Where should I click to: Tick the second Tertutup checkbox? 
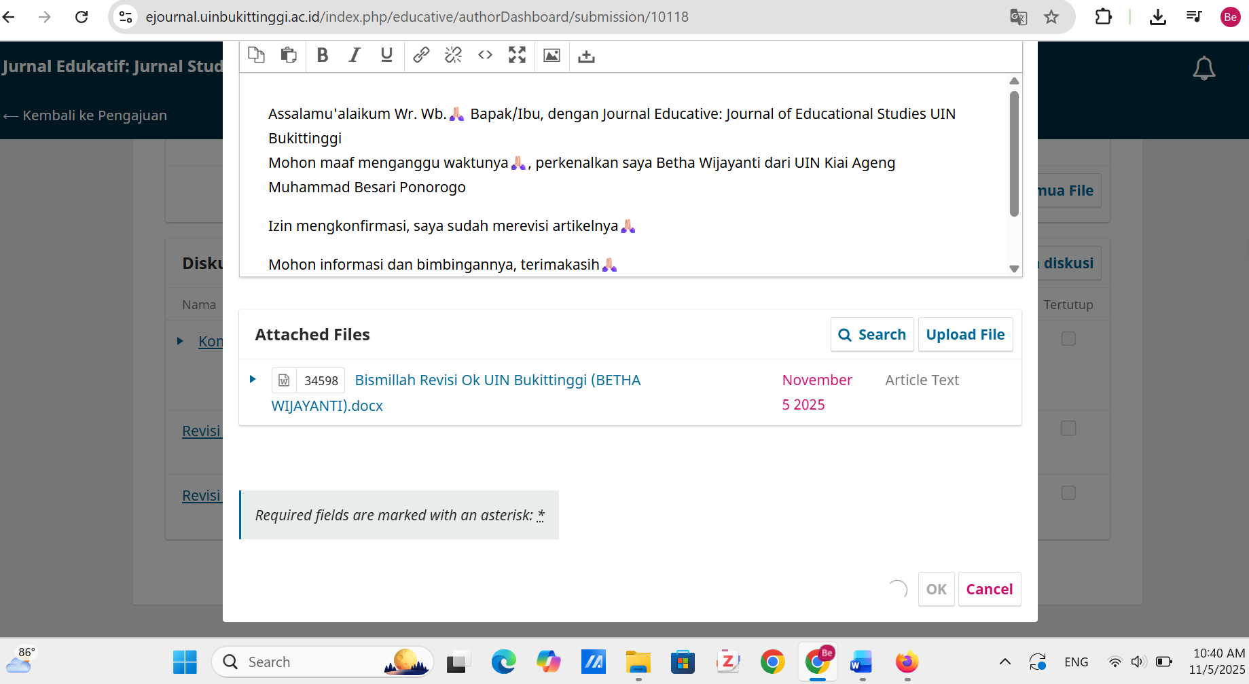tap(1068, 428)
